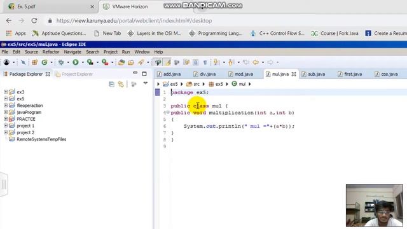407x229 pixels.
Task: Click the Run External Tools icon
Action: click(x=105, y=62)
